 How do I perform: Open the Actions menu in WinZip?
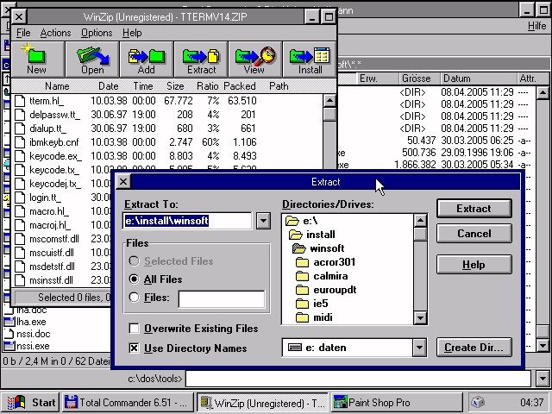(55, 33)
